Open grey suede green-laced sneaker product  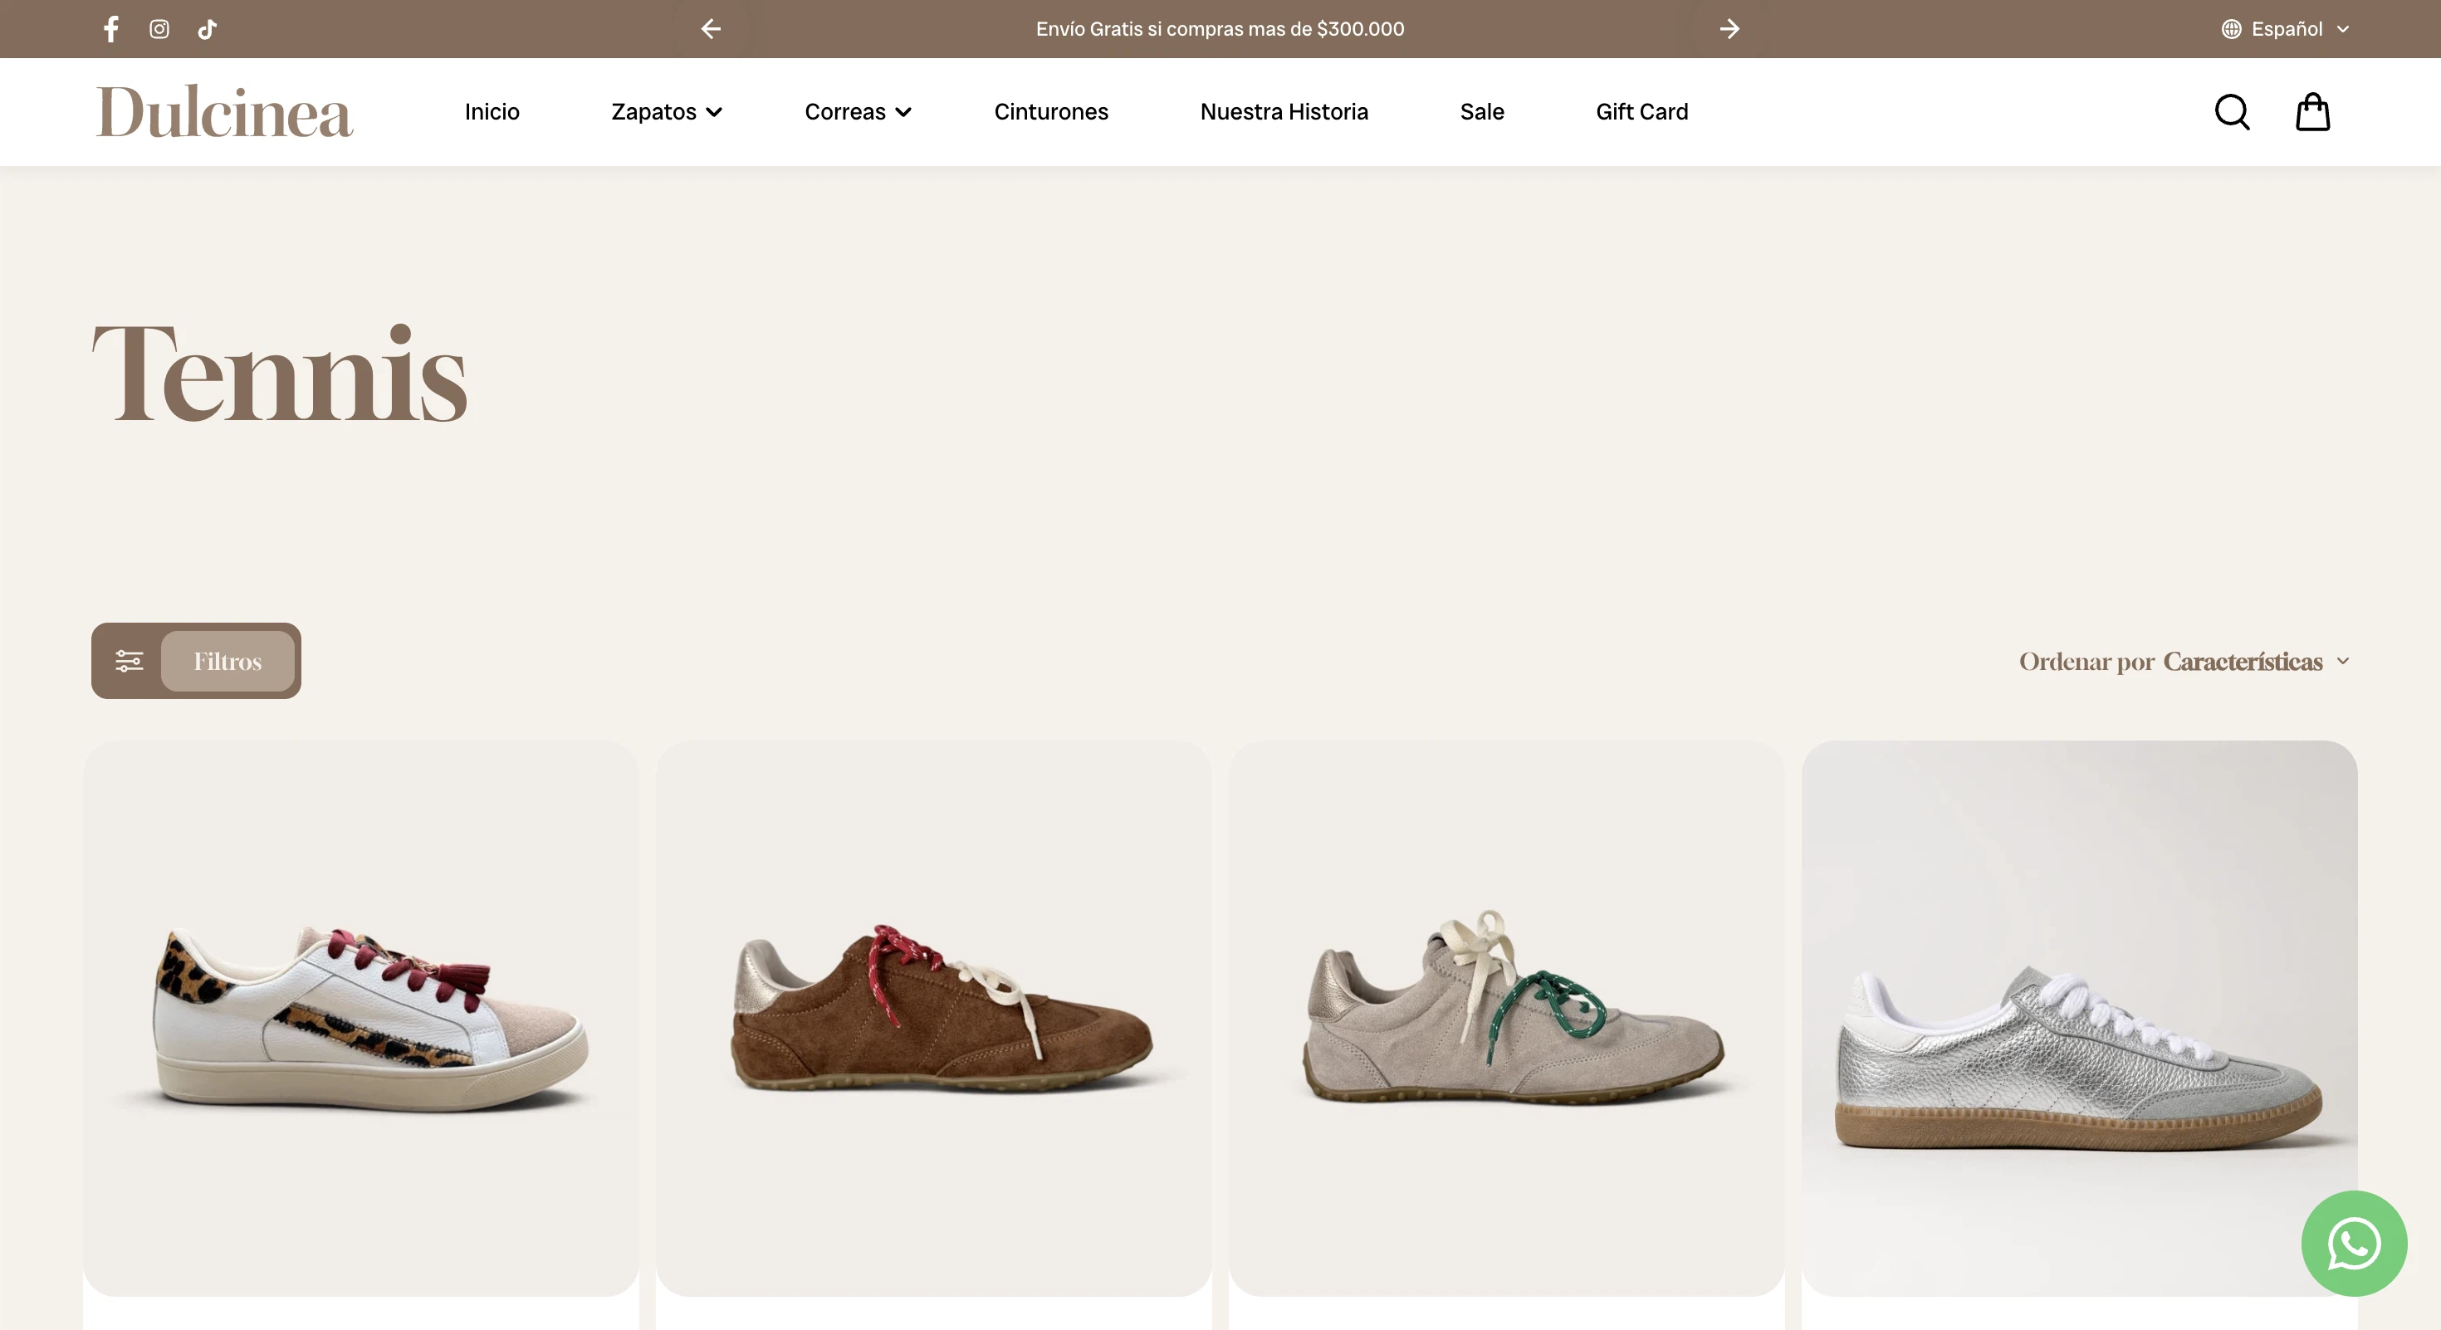pos(1506,1019)
